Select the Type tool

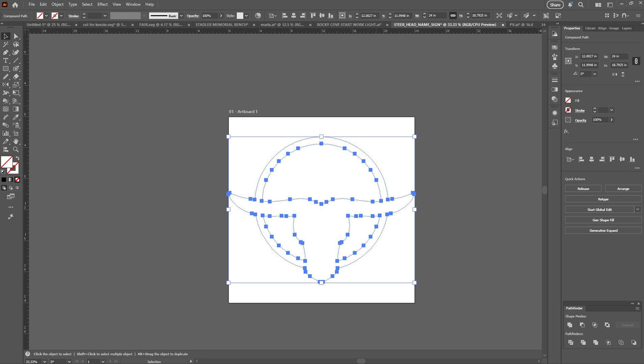coord(5,60)
